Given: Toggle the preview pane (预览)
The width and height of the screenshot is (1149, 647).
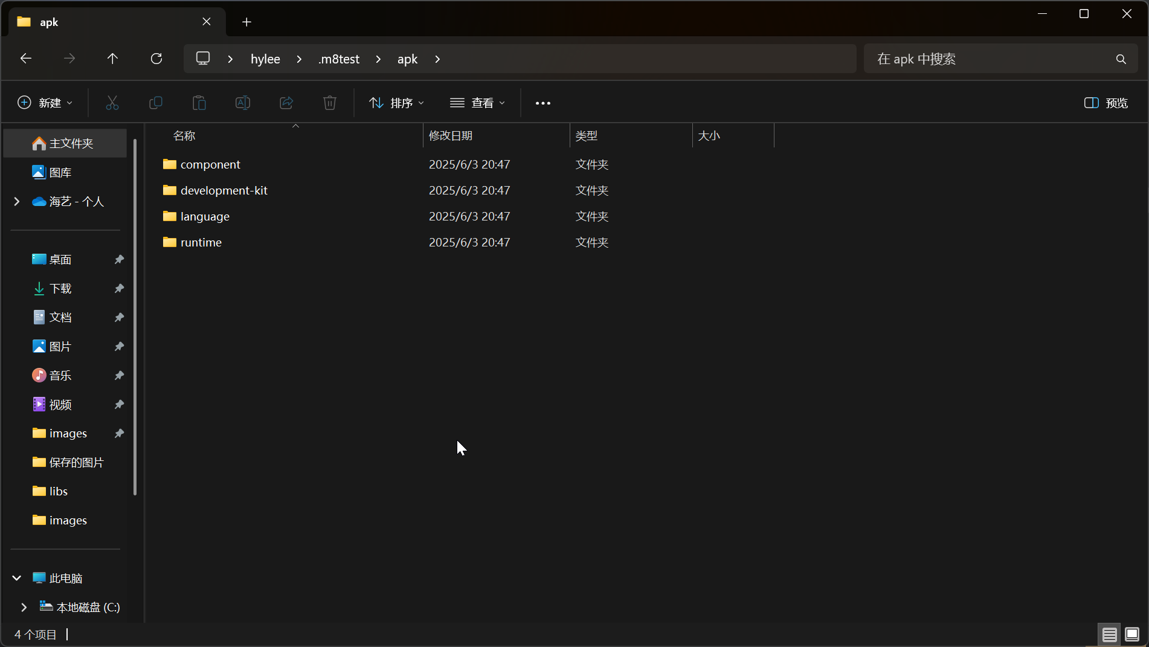Looking at the screenshot, I should click(x=1106, y=103).
